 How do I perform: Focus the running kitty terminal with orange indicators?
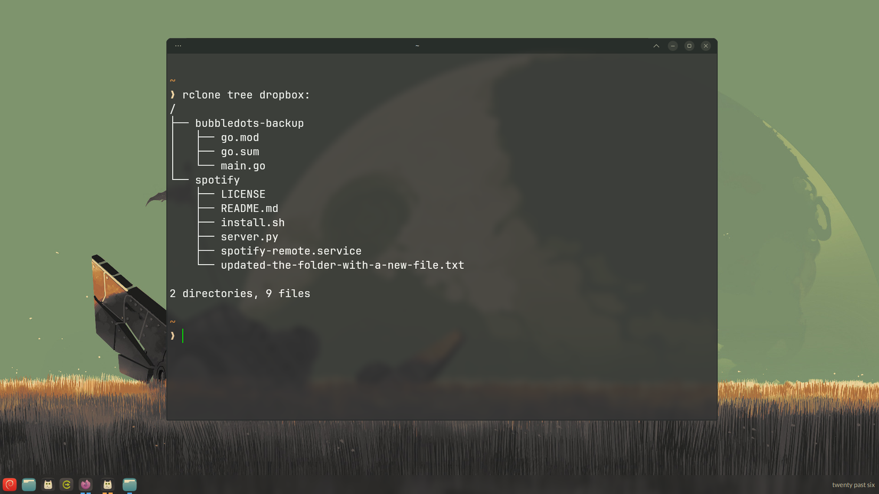point(108,484)
